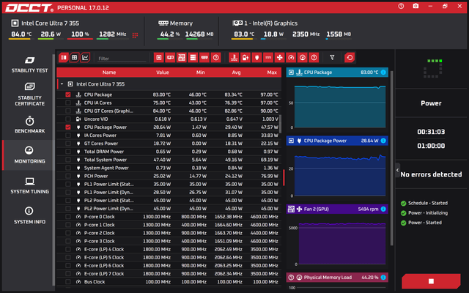Check the Uncore VID checkbox
Viewport: 469px width, 293px height.
[x=68, y=119]
